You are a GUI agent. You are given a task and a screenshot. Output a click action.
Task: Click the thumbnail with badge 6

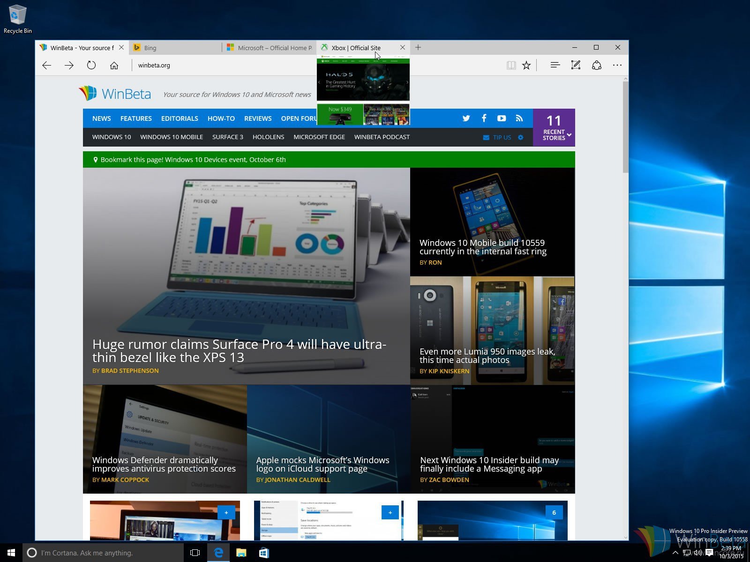tap(492, 520)
